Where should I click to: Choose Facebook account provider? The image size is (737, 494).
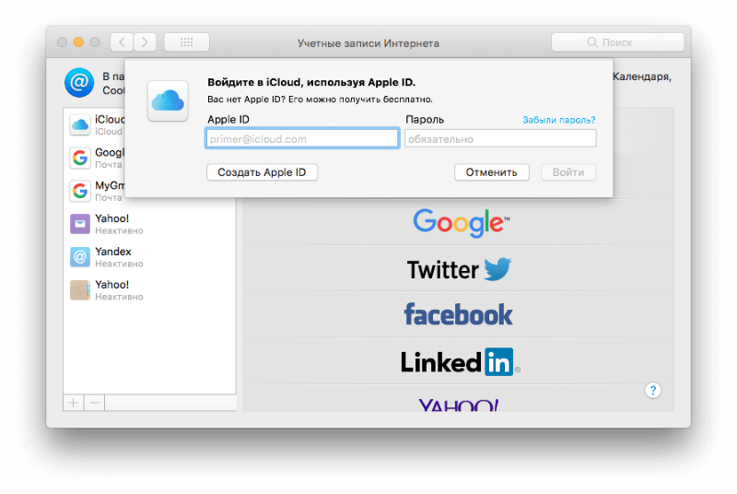tap(459, 314)
